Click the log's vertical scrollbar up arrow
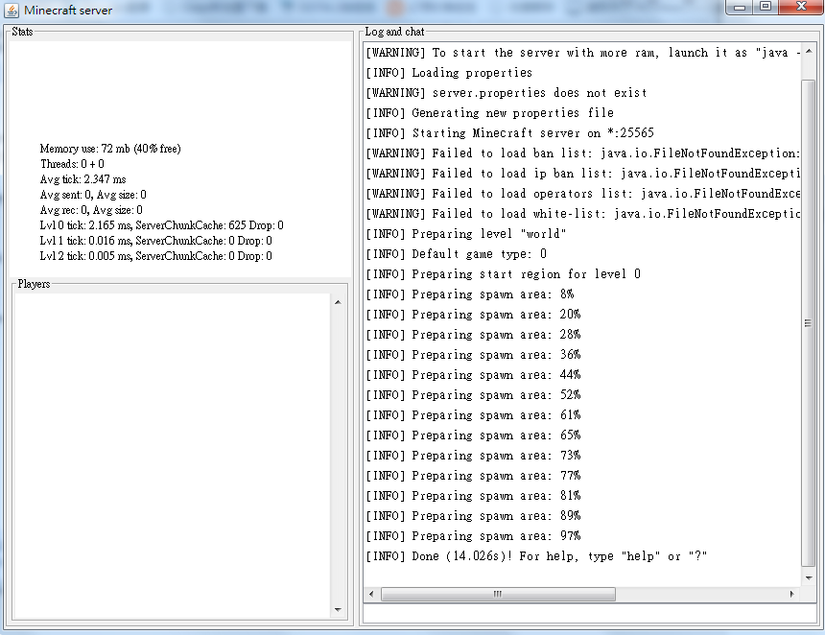Viewport: 825px width, 635px height. click(809, 52)
